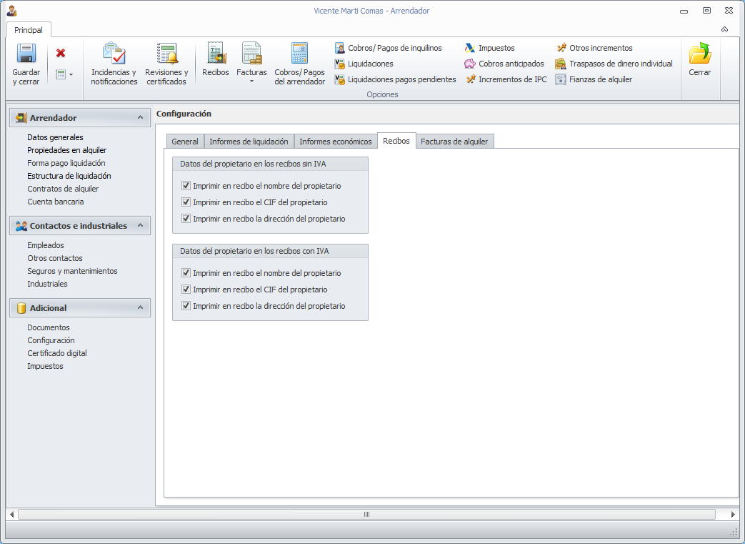Open Configuración in sidebar
Image resolution: width=745 pixels, height=544 pixels.
click(x=51, y=340)
